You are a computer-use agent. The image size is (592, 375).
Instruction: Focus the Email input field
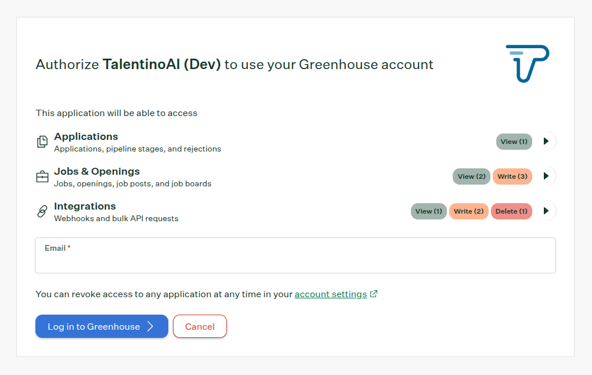(295, 255)
